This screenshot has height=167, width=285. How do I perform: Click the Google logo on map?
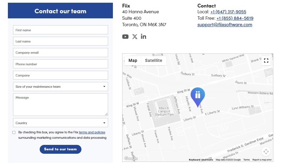coord(131,158)
